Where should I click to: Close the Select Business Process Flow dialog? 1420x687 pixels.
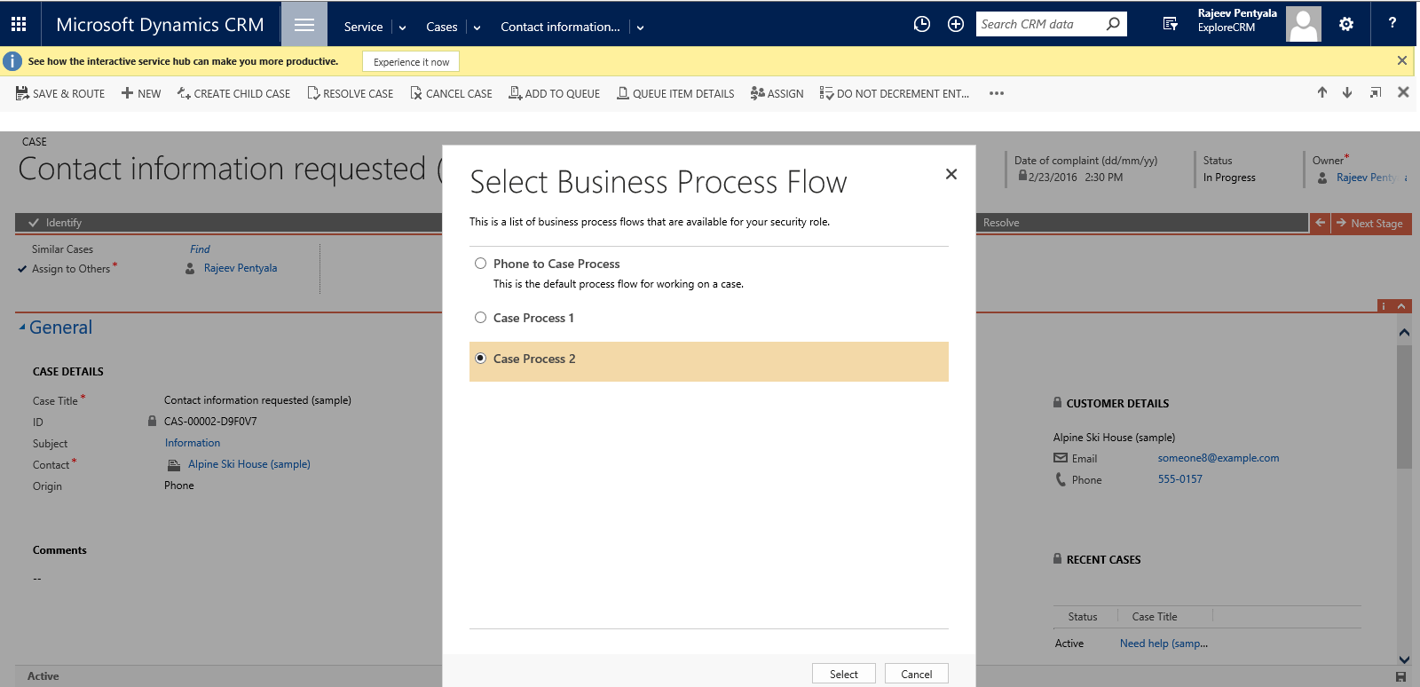[951, 174]
